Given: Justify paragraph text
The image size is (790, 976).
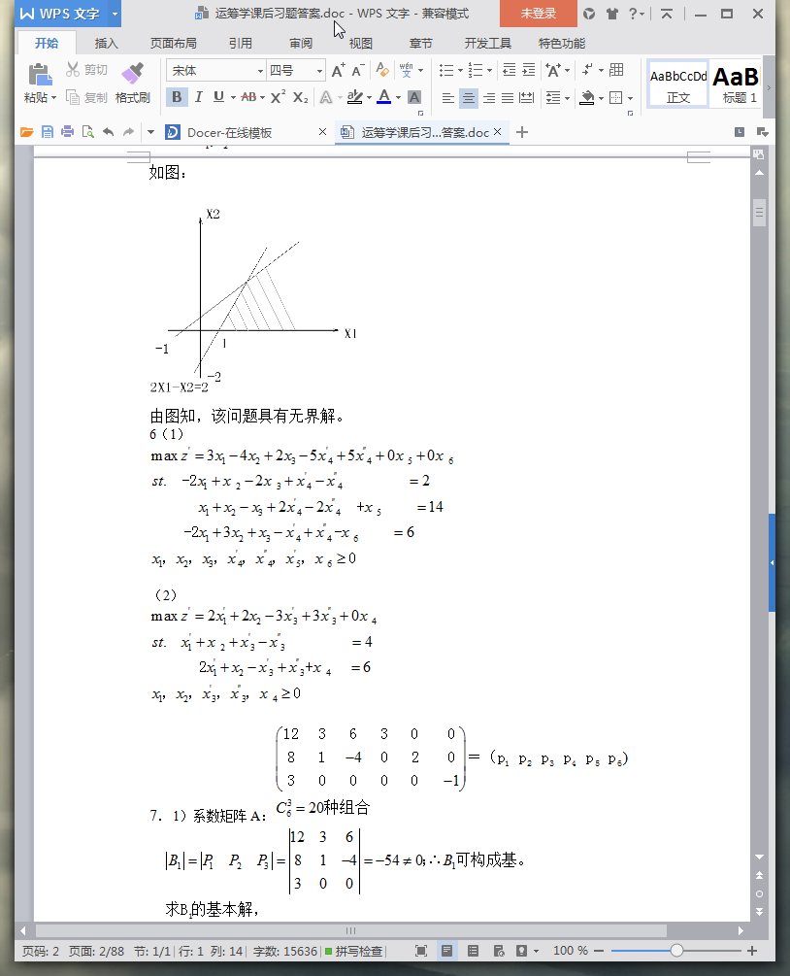Looking at the screenshot, I should click(508, 98).
